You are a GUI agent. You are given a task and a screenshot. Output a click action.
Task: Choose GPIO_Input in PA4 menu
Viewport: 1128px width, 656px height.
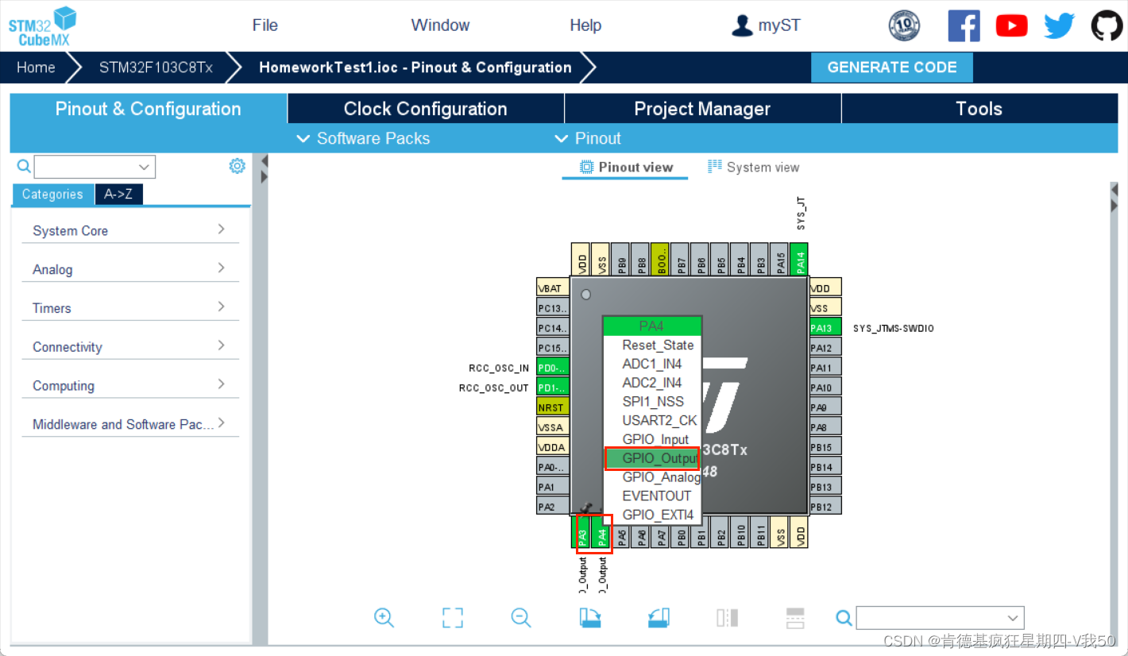[x=652, y=439]
